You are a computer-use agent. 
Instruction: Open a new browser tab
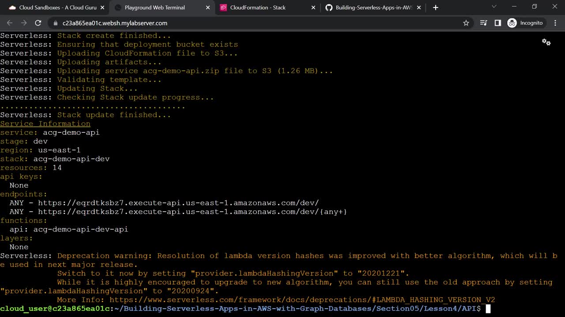pyautogui.click(x=436, y=7)
